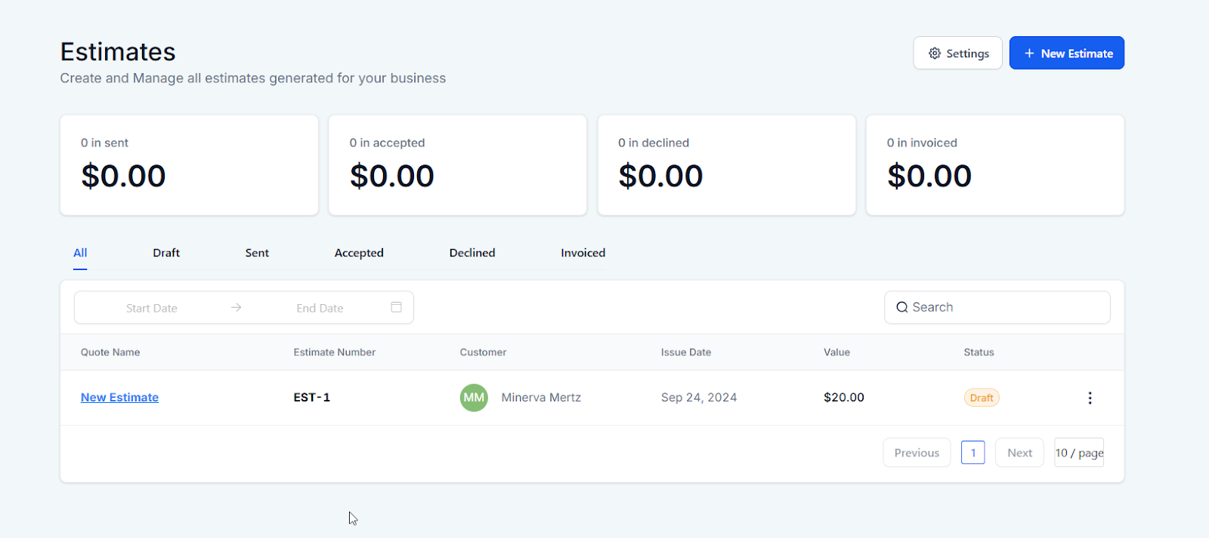The width and height of the screenshot is (1209, 538).
Task: Open the 10 / page size dropdown
Action: coord(1078,453)
